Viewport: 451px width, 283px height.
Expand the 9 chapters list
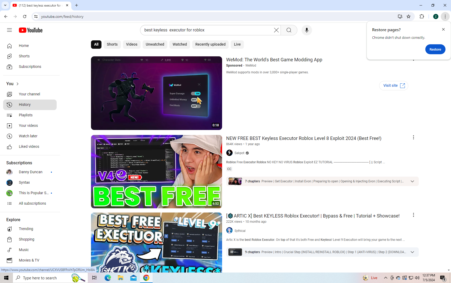(x=412, y=252)
